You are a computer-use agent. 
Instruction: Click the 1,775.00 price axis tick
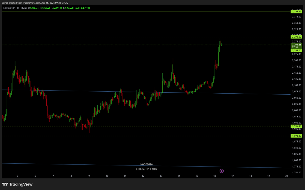point(297,166)
